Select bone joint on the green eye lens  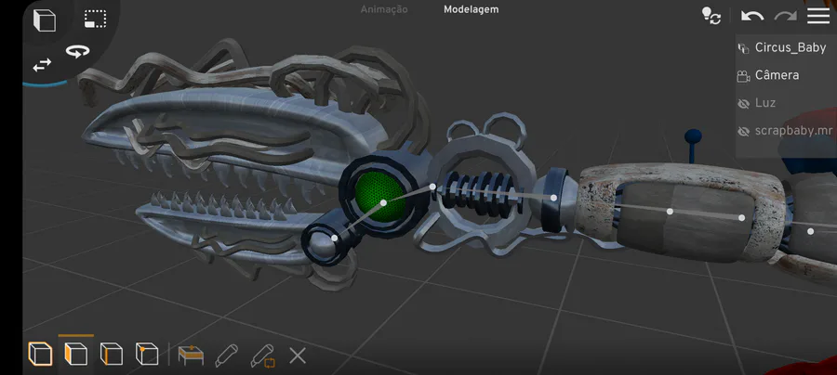[x=383, y=203]
